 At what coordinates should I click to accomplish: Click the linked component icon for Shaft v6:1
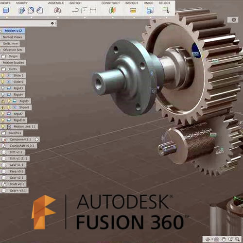click(4, 184)
